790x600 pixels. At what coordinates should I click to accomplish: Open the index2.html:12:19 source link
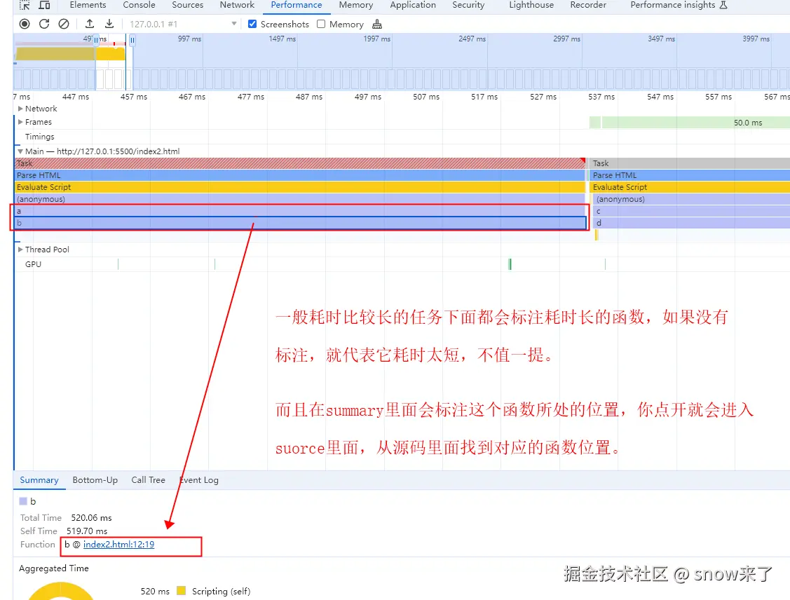(x=118, y=545)
